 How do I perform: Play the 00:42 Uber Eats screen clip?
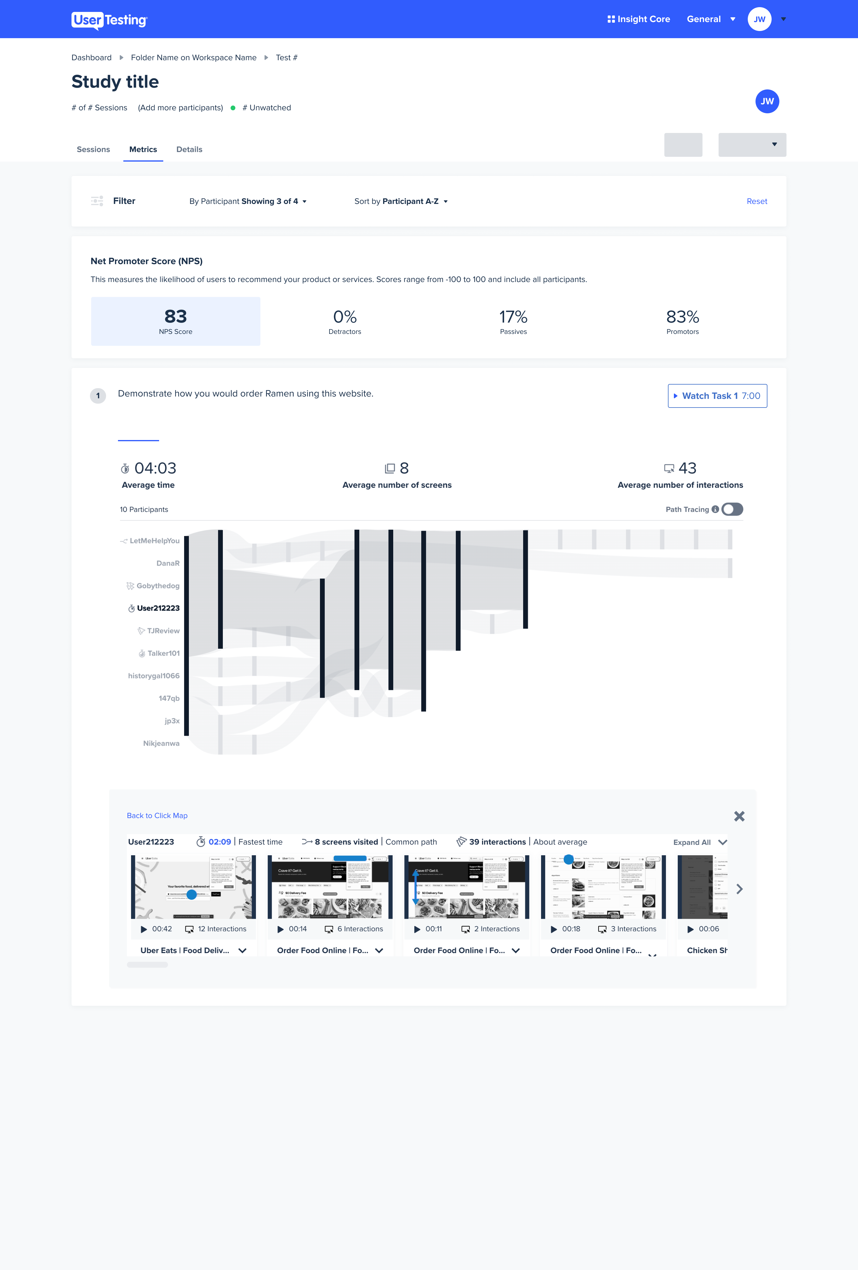coord(144,929)
